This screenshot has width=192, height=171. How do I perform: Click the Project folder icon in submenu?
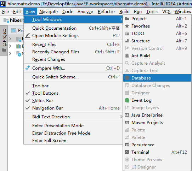(127, 19)
